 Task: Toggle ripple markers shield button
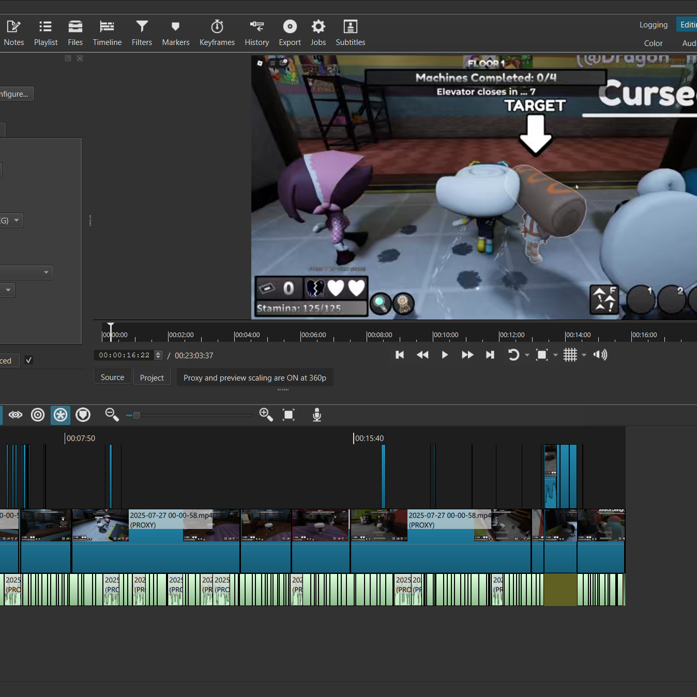(x=83, y=415)
